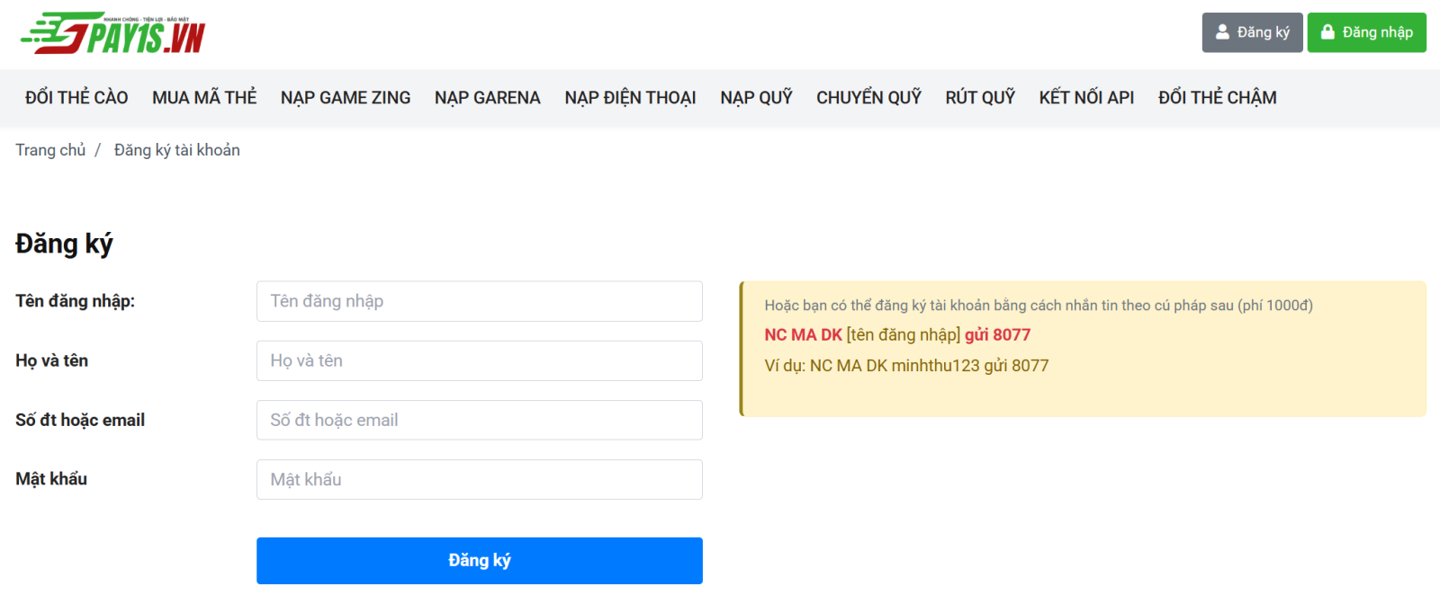
Task: Open KẾT NỐI API menu item
Action: coord(1086,98)
